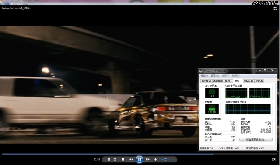
Task: Adjust the volume slider handle
Action: click(165, 159)
